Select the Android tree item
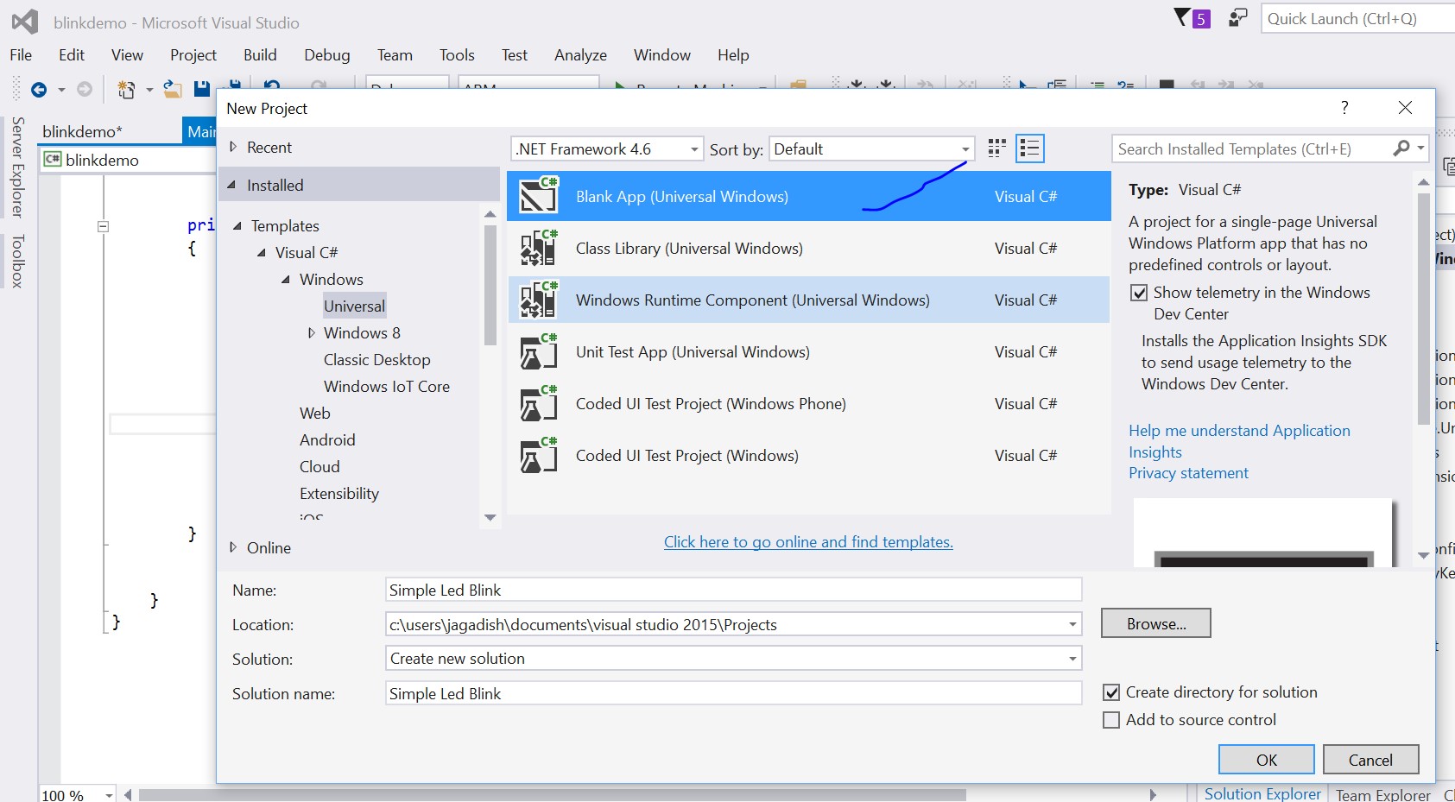1455x802 pixels. click(x=327, y=440)
